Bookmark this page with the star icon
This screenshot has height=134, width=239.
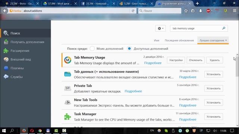pos(186,11)
